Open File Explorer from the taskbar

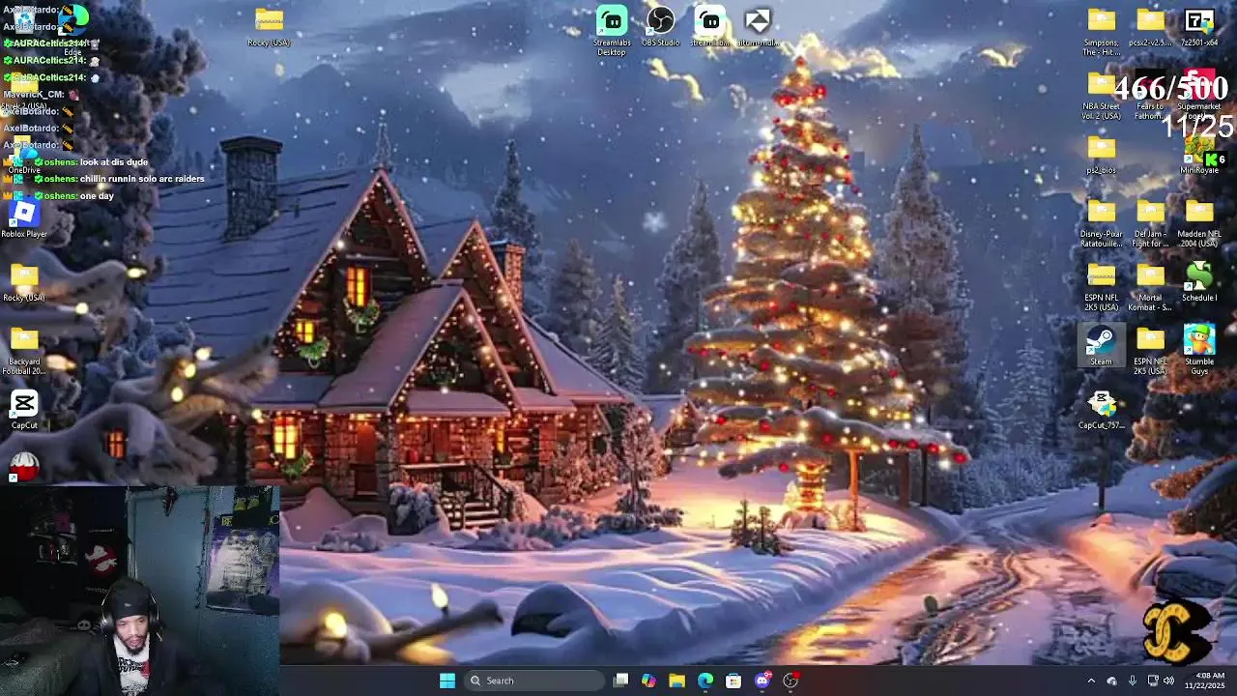[676, 681]
